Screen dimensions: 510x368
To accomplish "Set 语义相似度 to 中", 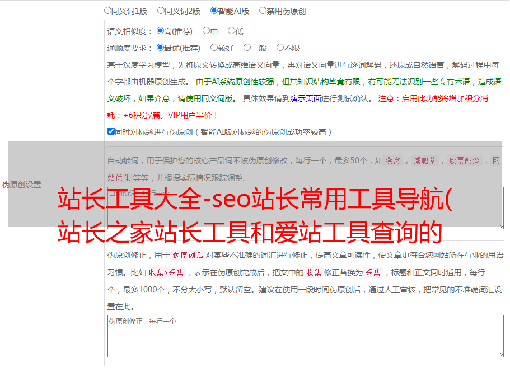I will tap(206, 31).
